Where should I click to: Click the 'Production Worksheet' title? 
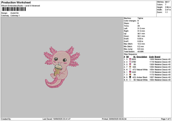(x=16, y=3)
